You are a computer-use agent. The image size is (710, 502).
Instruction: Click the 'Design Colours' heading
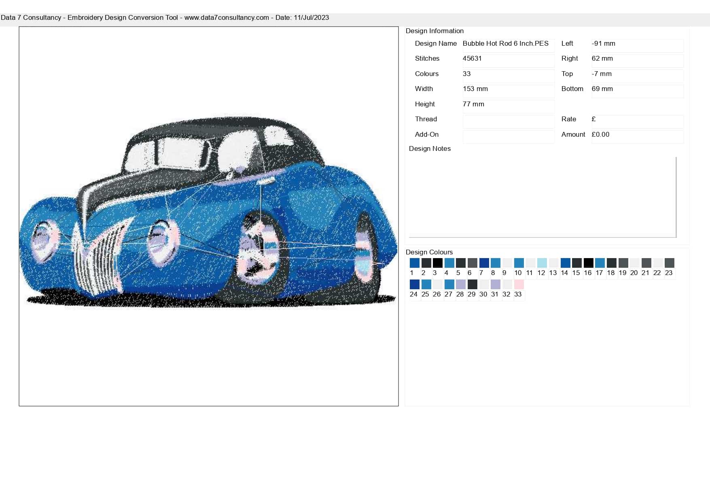point(429,252)
